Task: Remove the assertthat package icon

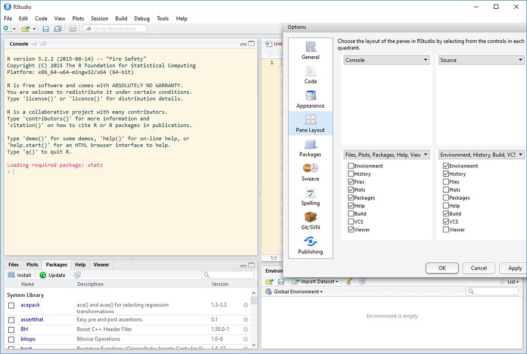Action: 245,319
